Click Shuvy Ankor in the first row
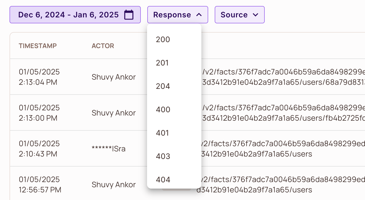The image size is (365, 200). point(114,77)
